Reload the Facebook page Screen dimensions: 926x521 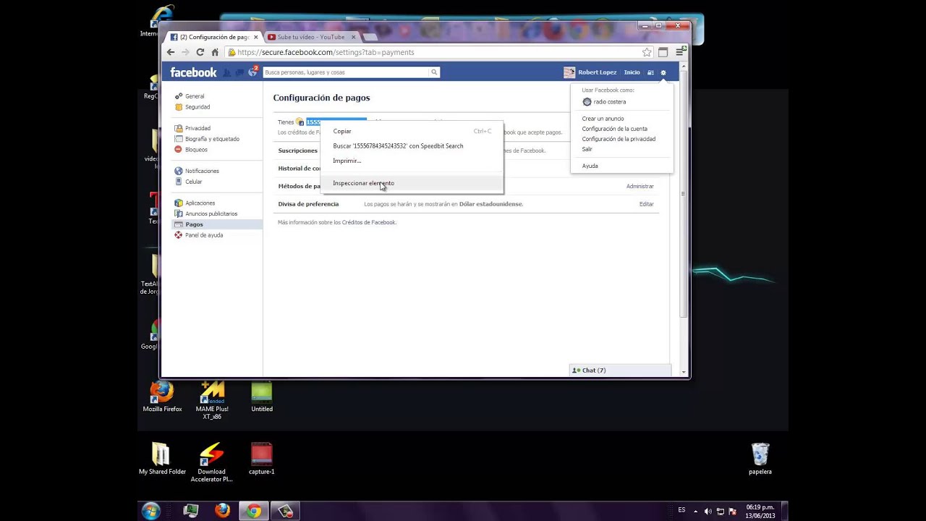200,52
